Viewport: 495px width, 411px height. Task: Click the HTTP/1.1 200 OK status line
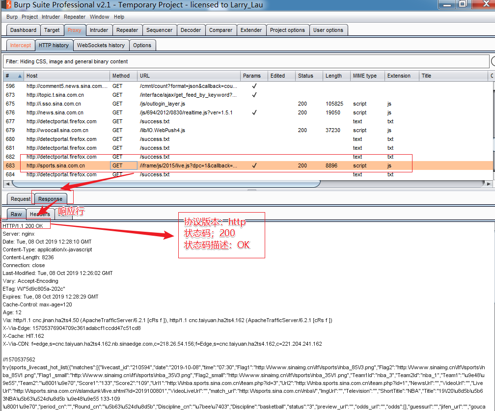[x=23, y=226]
